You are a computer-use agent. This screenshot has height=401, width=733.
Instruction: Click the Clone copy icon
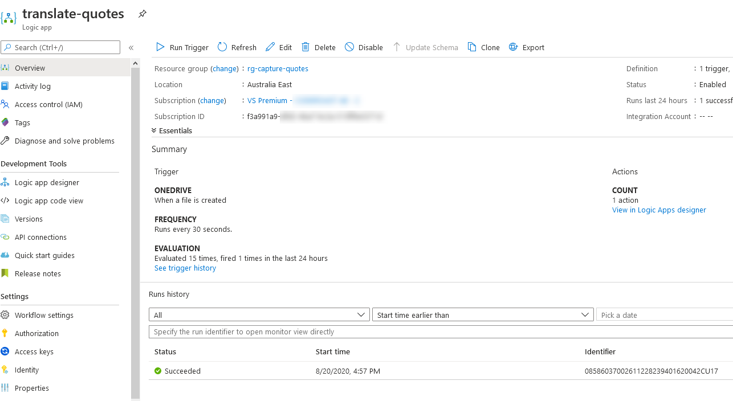click(472, 47)
